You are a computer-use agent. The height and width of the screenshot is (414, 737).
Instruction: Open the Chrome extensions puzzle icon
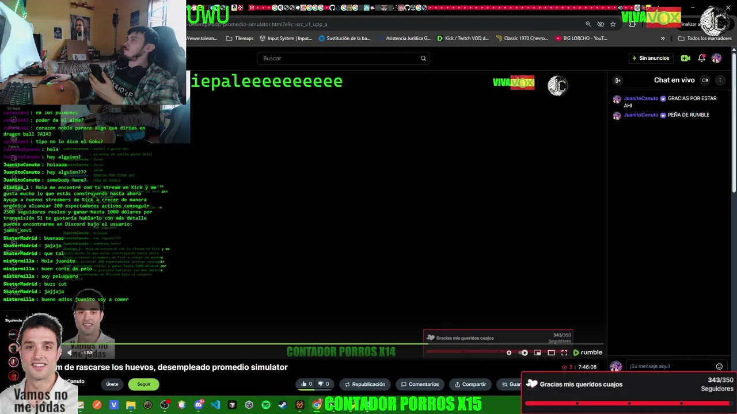[632, 24]
